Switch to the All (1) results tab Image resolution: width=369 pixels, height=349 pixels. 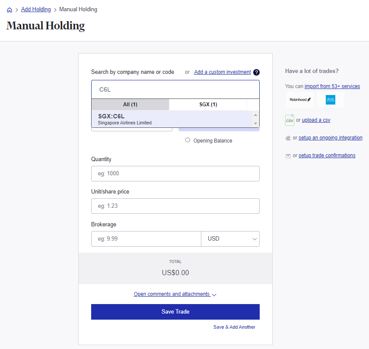tap(130, 105)
